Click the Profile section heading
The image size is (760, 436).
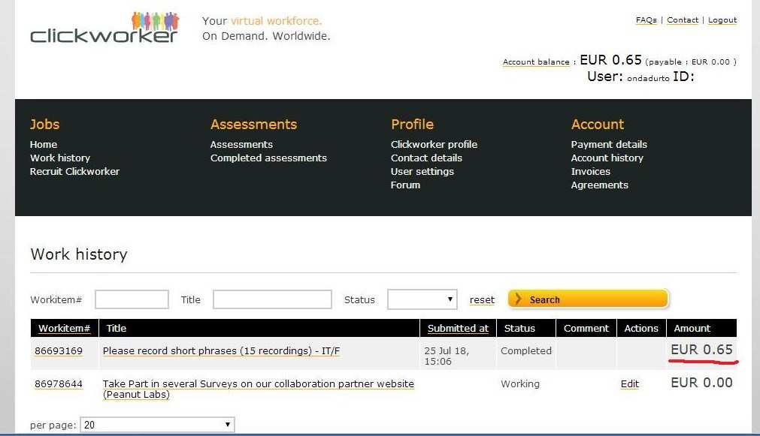click(412, 125)
